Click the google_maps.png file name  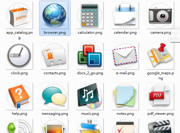161,75
